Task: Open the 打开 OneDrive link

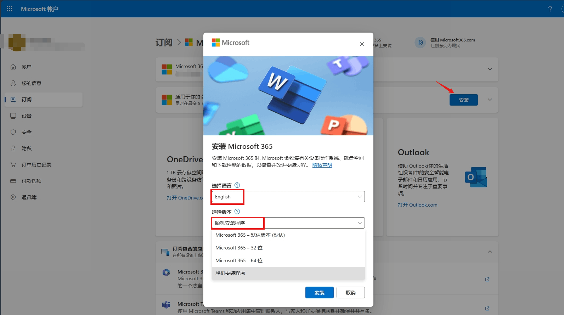Action: pyautogui.click(x=185, y=198)
